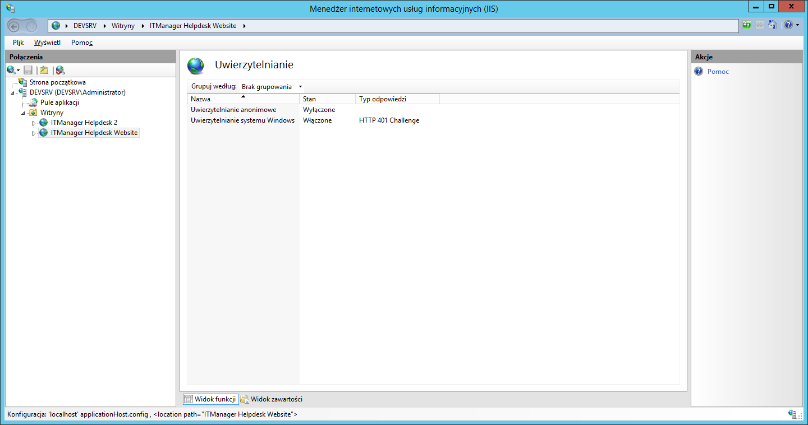This screenshot has height=425, width=808.
Task: Select the Witryny tree label
Action: tap(52, 113)
